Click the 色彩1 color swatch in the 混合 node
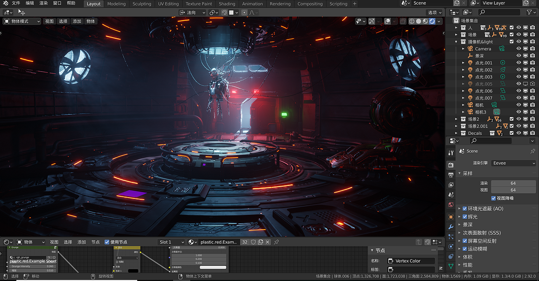539x281 pixels. [133, 270]
